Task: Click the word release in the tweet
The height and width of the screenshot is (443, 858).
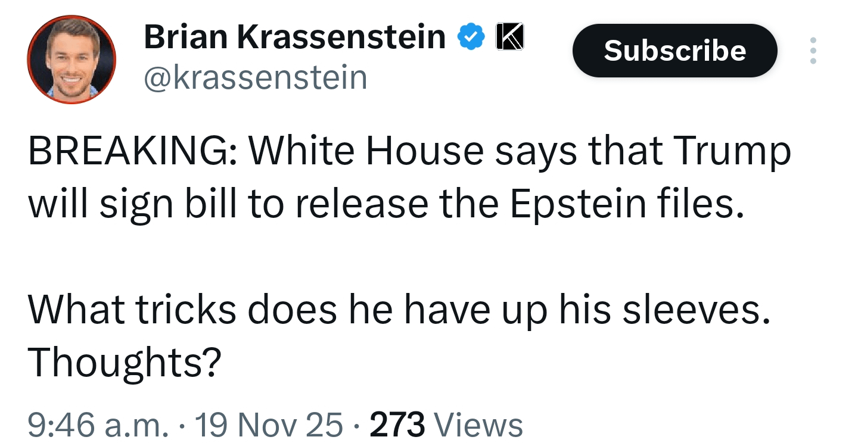Action: coord(361,204)
